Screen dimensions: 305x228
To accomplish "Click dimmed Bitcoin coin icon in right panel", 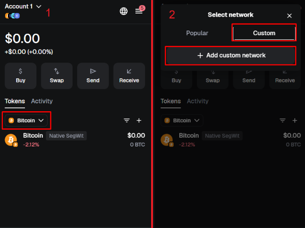I will (167, 140).
